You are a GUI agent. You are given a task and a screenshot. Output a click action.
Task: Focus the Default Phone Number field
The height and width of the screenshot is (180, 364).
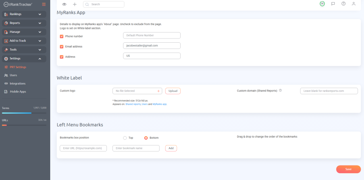[x=152, y=36]
